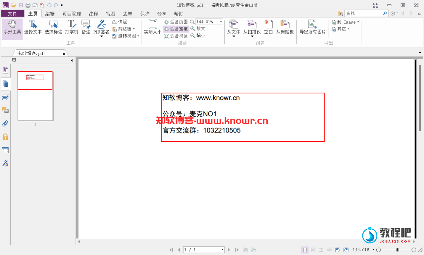The image size is (424, 255).
Task: Open the Security panel (padlock icon)
Action: coord(5,137)
